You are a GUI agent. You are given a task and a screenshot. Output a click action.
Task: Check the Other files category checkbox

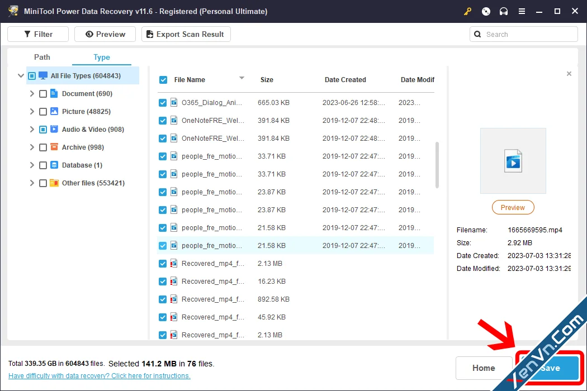point(43,183)
